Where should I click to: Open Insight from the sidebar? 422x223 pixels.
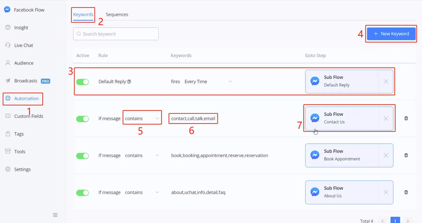point(21,27)
